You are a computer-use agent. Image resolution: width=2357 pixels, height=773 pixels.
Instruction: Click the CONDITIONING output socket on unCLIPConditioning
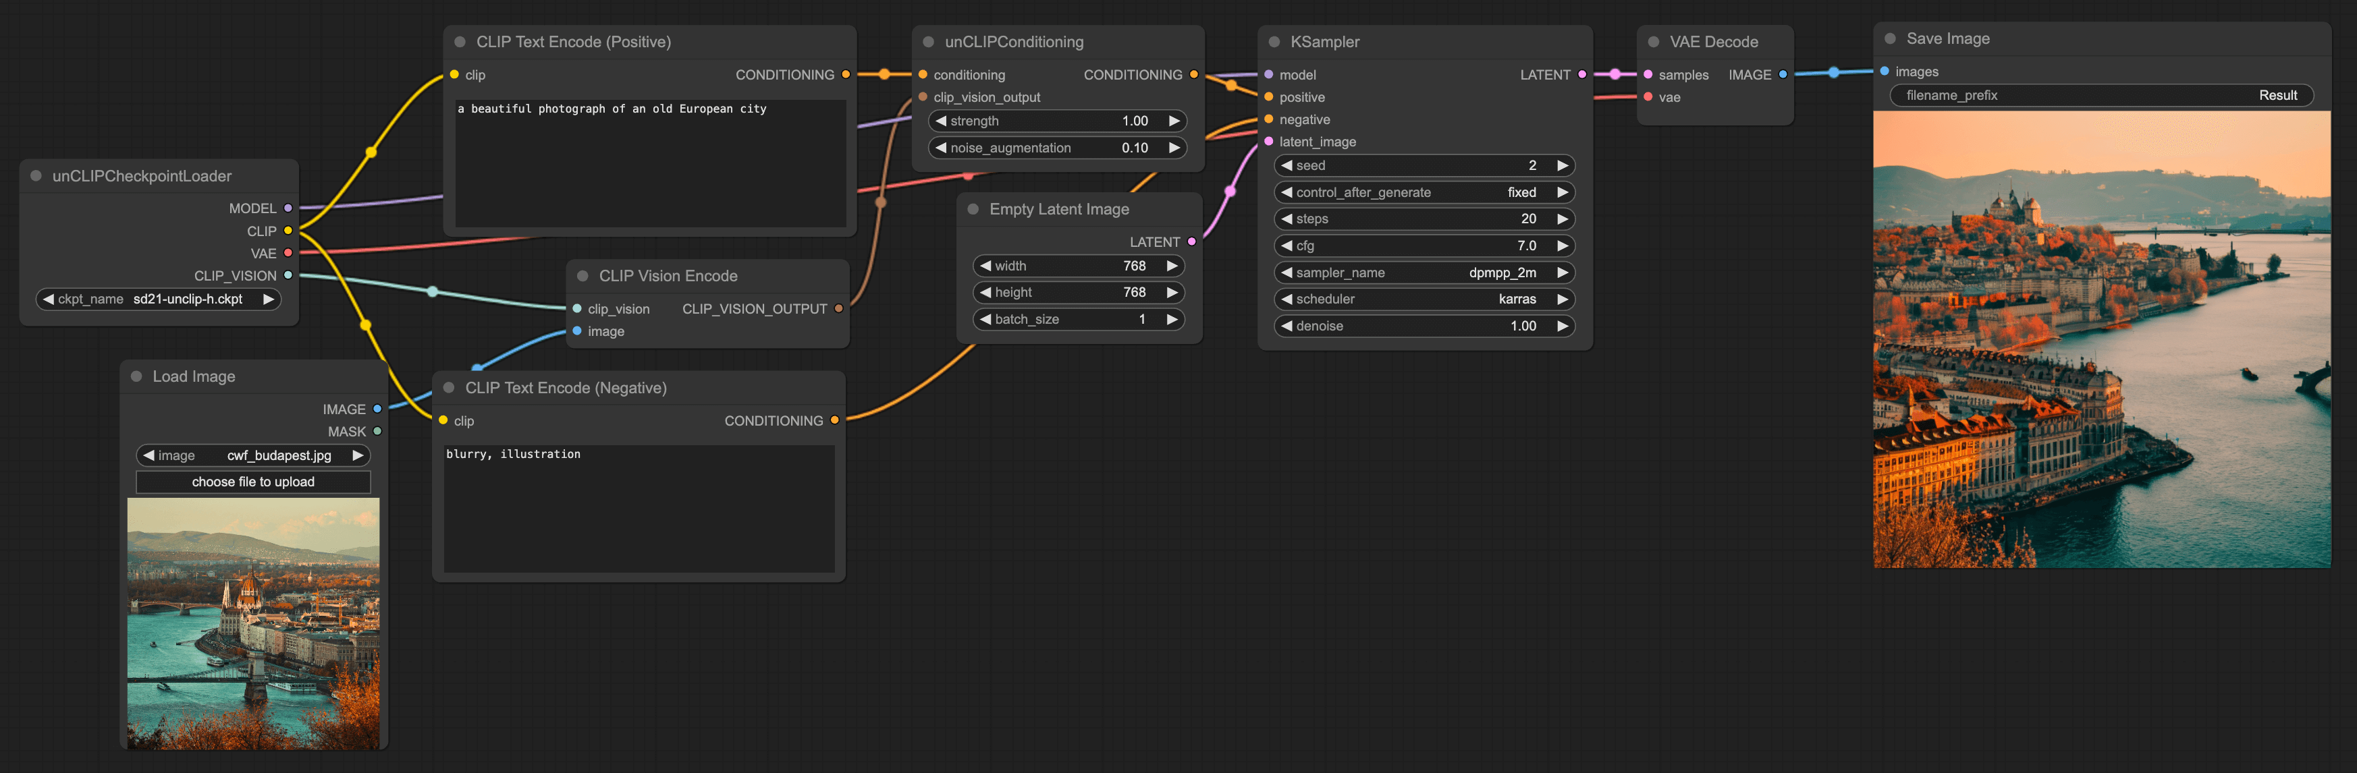tap(1194, 75)
